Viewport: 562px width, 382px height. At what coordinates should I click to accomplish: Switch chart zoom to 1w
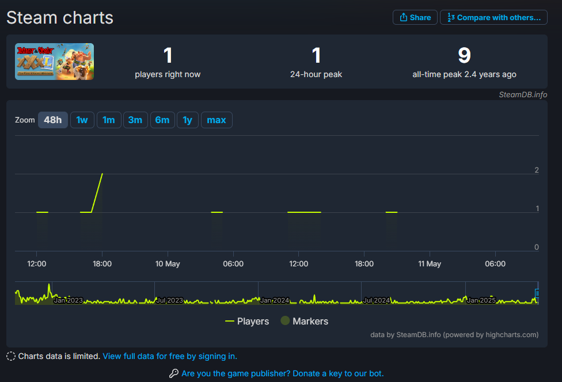point(82,120)
